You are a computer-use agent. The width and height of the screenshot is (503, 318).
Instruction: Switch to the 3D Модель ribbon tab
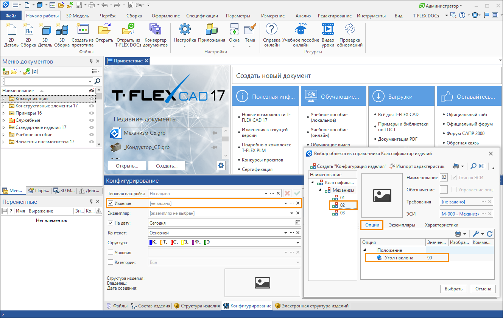click(78, 16)
